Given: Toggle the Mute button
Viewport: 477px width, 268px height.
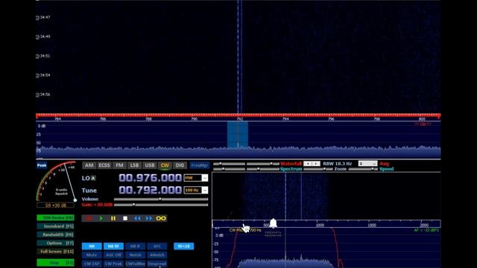Looking at the screenshot, I should click(x=92, y=255).
